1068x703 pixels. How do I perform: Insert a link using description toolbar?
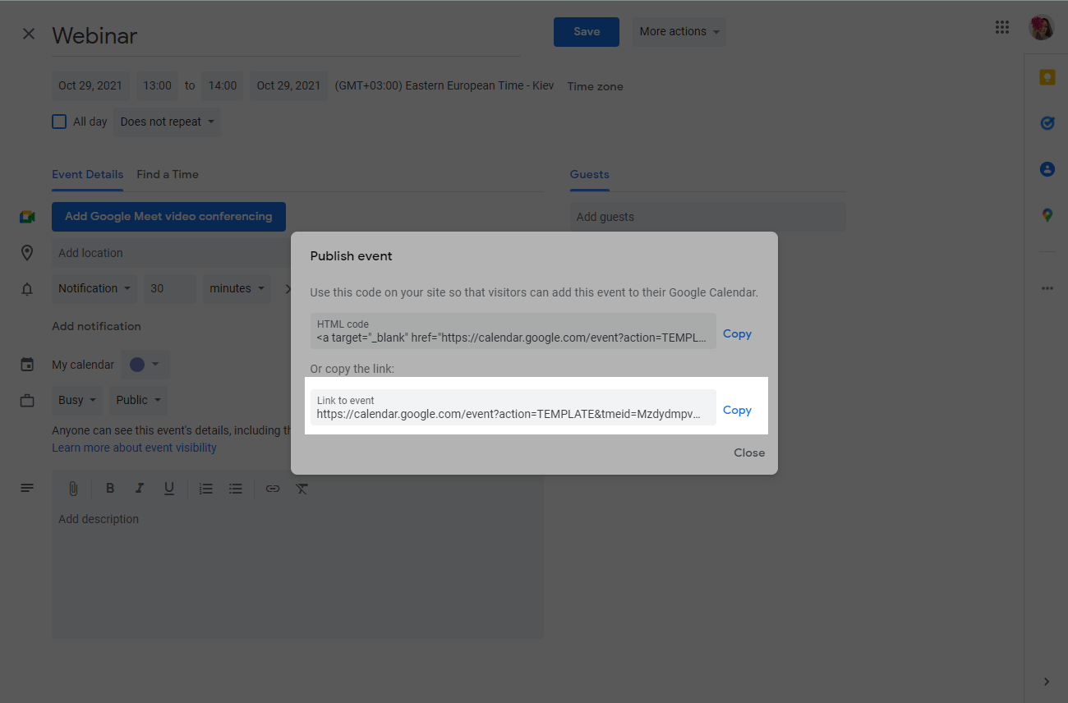273,489
